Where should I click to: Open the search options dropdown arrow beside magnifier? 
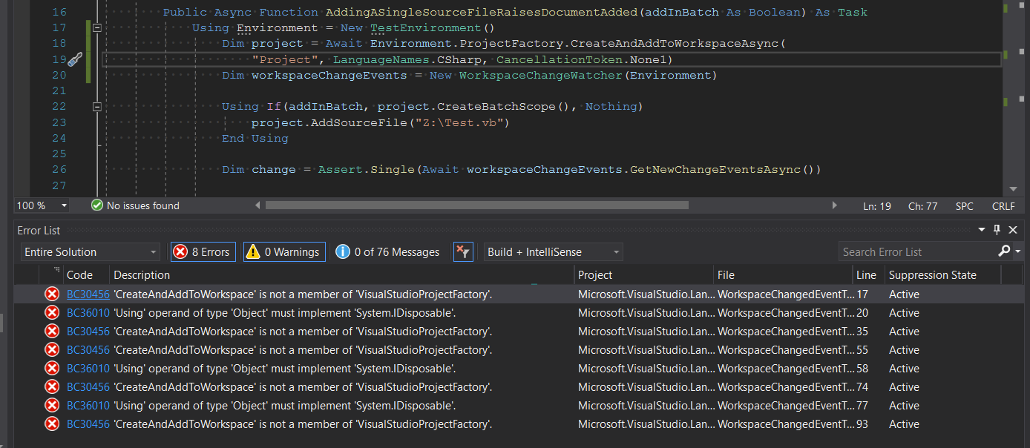(1017, 252)
